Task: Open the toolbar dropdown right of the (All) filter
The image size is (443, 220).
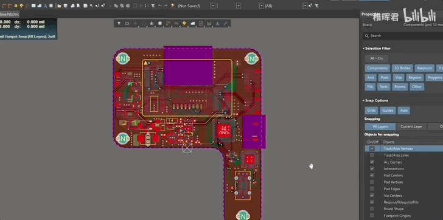Action: [305, 6]
